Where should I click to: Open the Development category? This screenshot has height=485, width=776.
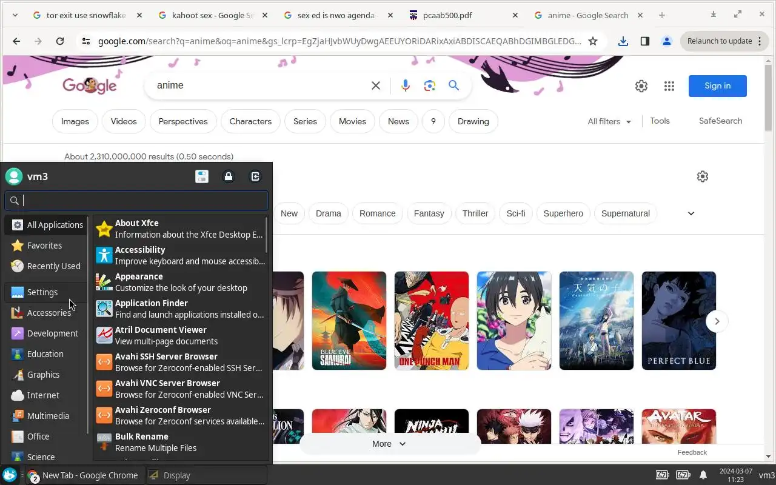47,333
